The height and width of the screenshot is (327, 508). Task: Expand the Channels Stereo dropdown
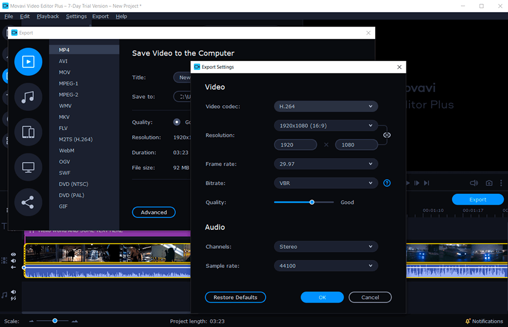point(326,247)
